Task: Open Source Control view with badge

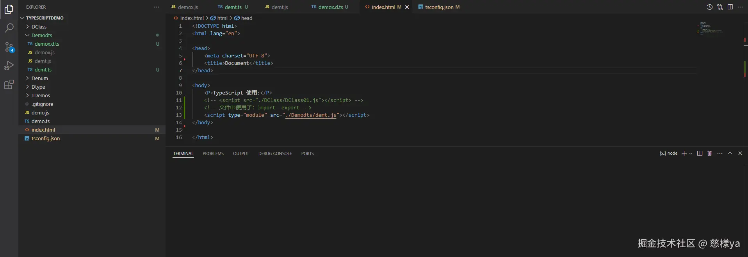Action: [x=9, y=47]
